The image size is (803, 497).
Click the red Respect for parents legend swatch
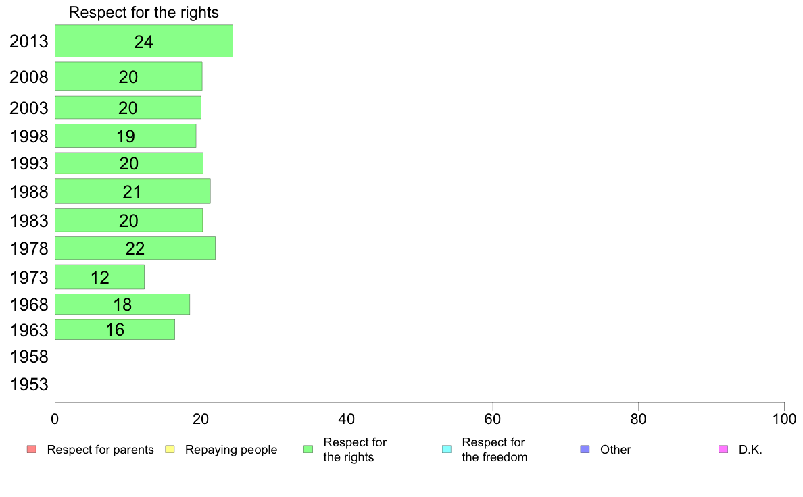pos(32,450)
